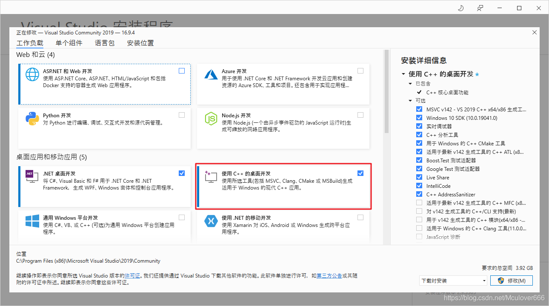
Task: Click the feedback icon in title bar
Action: tap(480, 8)
